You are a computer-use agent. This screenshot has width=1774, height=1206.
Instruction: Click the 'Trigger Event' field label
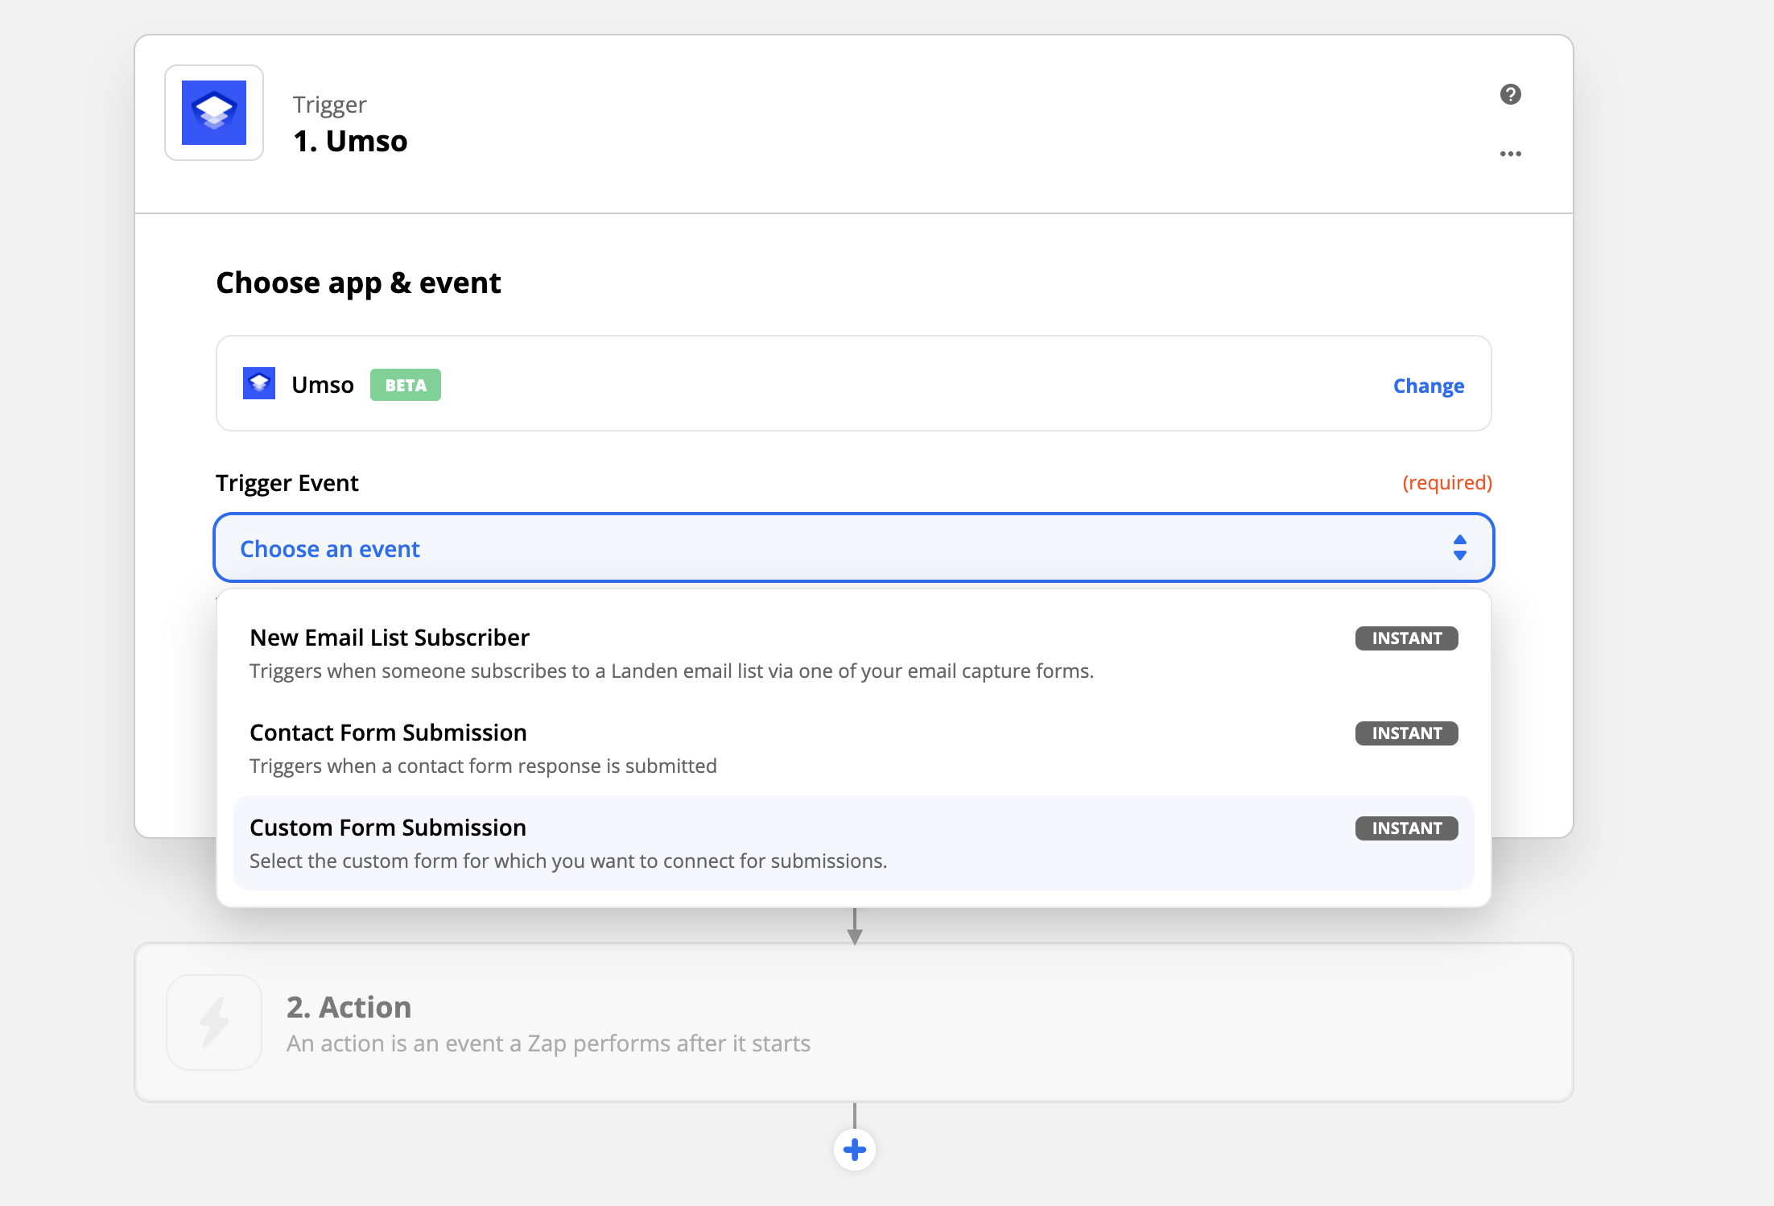tap(287, 483)
